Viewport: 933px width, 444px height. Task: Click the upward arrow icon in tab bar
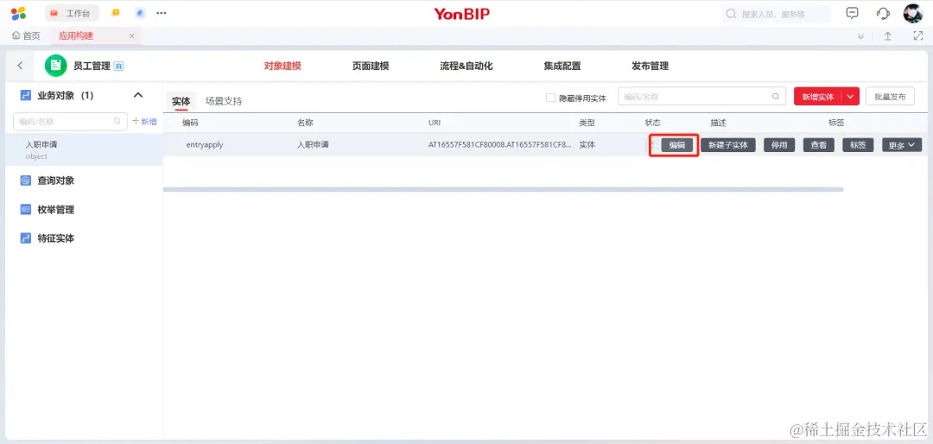point(888,35)
